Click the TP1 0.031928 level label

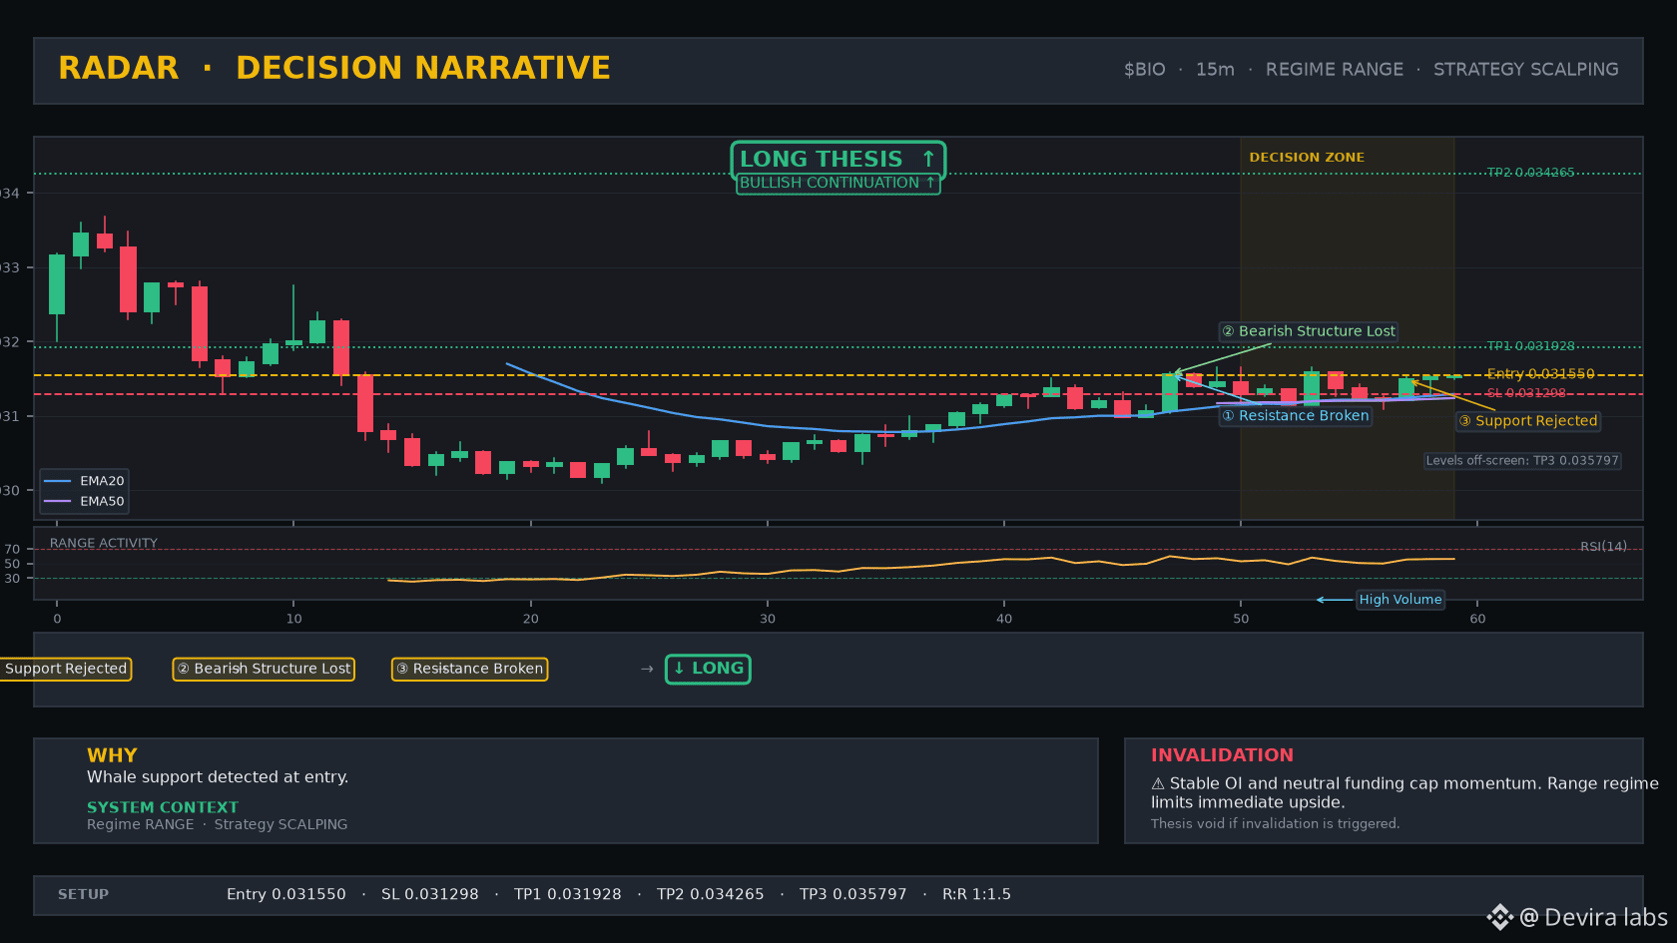pos(1530,346)
